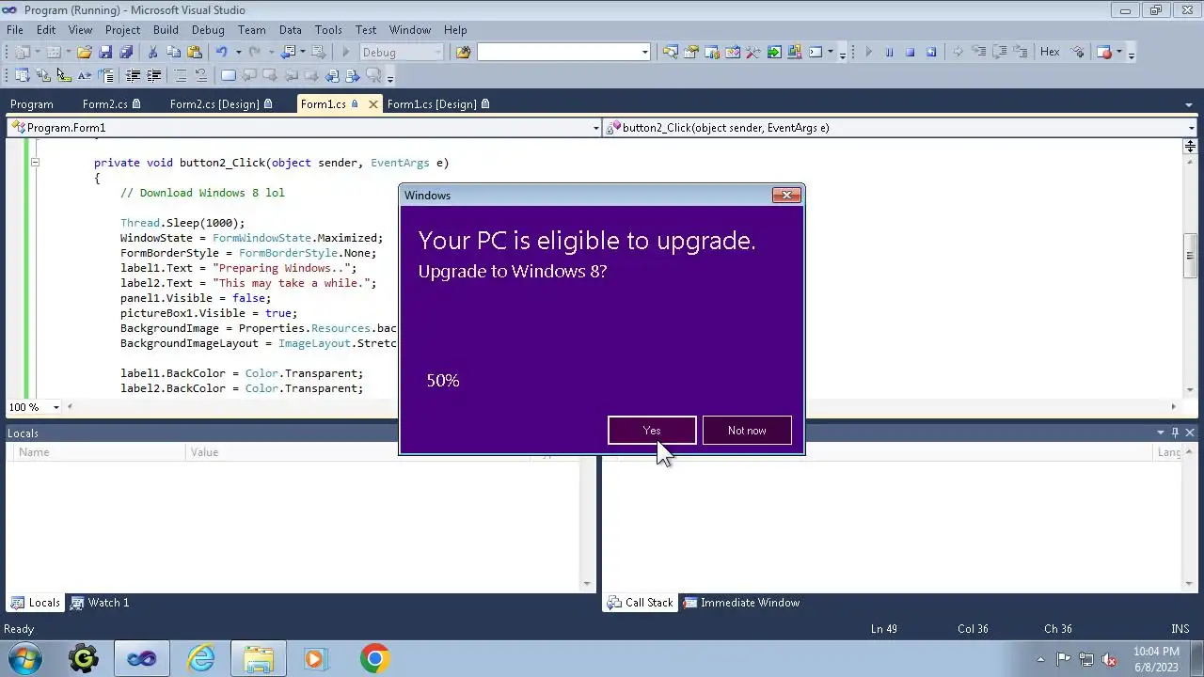This screenshot has width=1204, height=677.
Task: Click the clock showing 10:04 PM
Action: coord(1156,652)
